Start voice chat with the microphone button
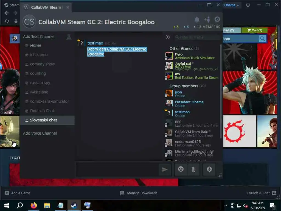281x211 pixels. pos(209,169)
